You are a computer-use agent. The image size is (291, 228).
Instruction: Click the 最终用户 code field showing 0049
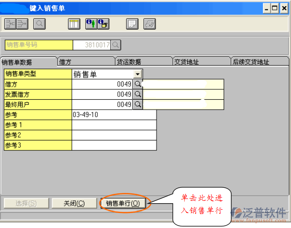point(102,104)
